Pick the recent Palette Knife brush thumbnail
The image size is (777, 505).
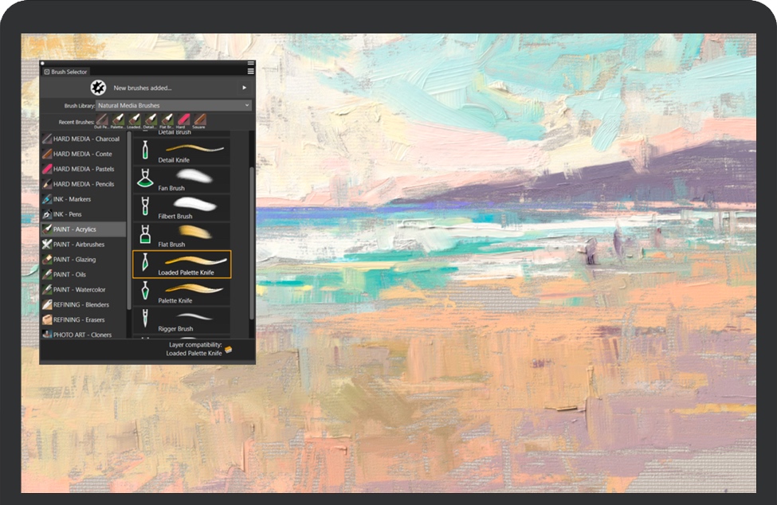(x=118, y=120)
